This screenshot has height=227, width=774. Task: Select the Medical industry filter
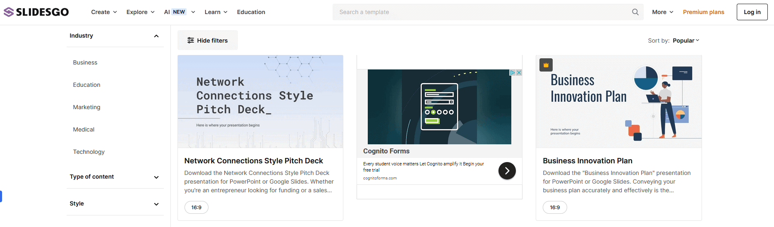[84, 129]
